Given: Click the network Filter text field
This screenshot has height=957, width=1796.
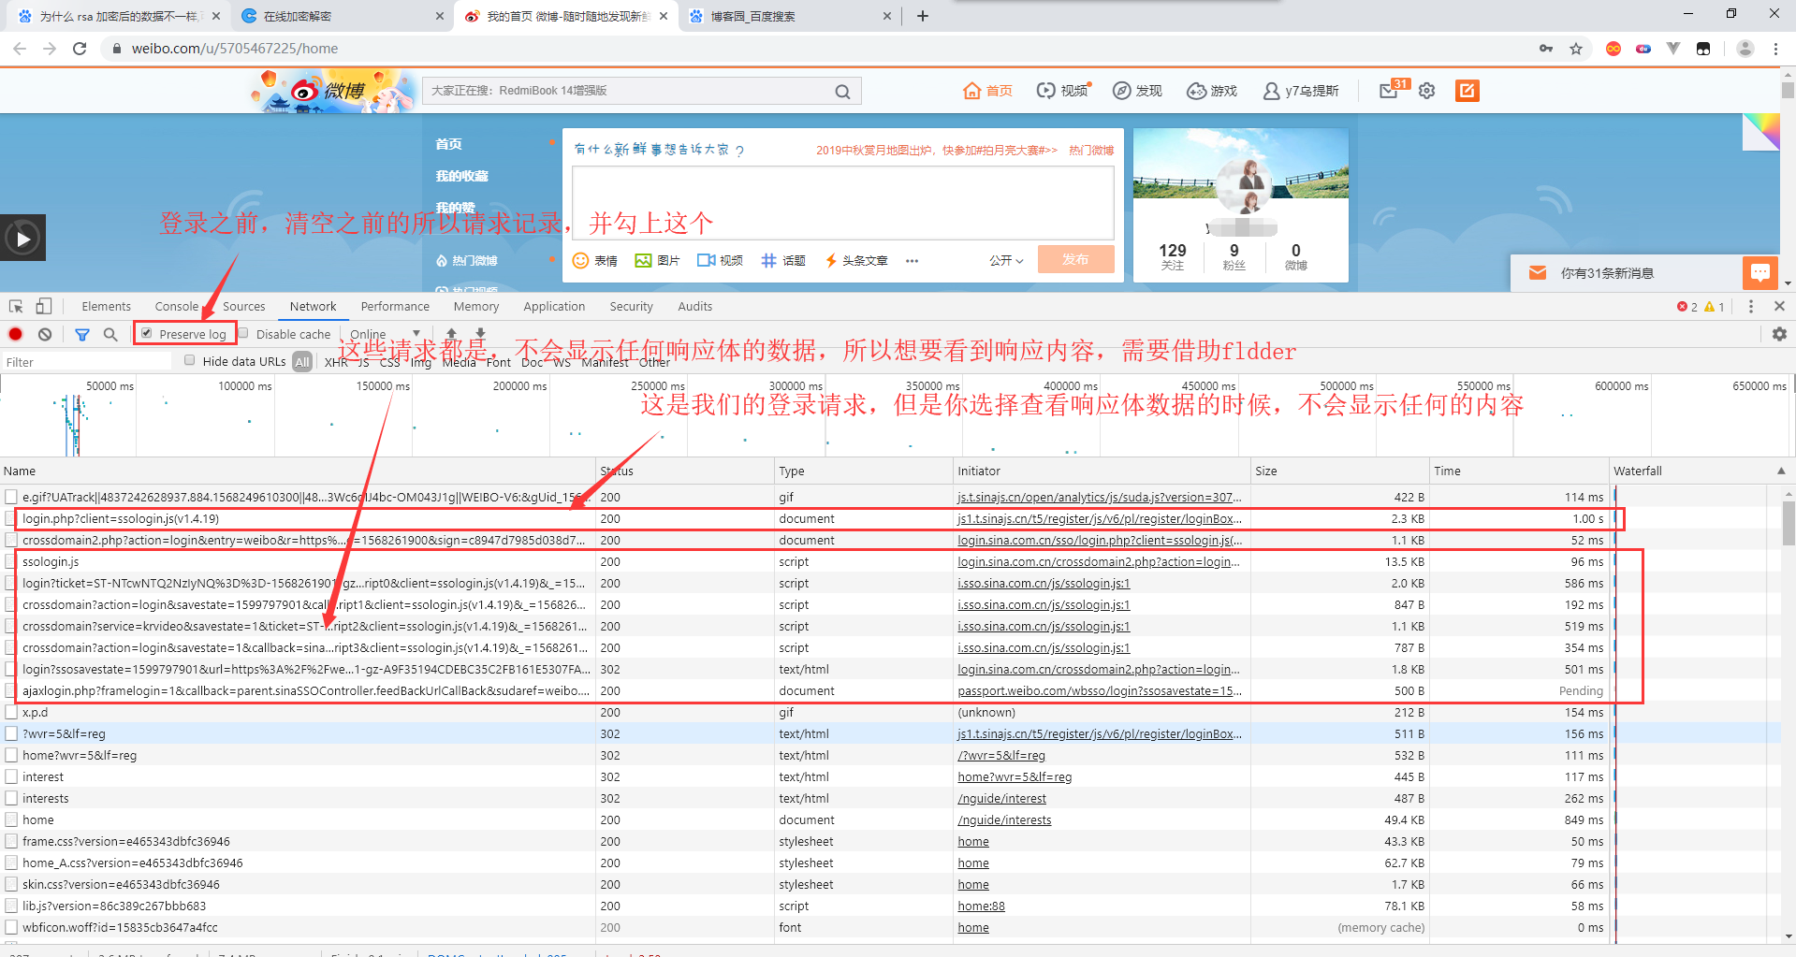Looking at the screenshot, I should [x=86, y=362].
